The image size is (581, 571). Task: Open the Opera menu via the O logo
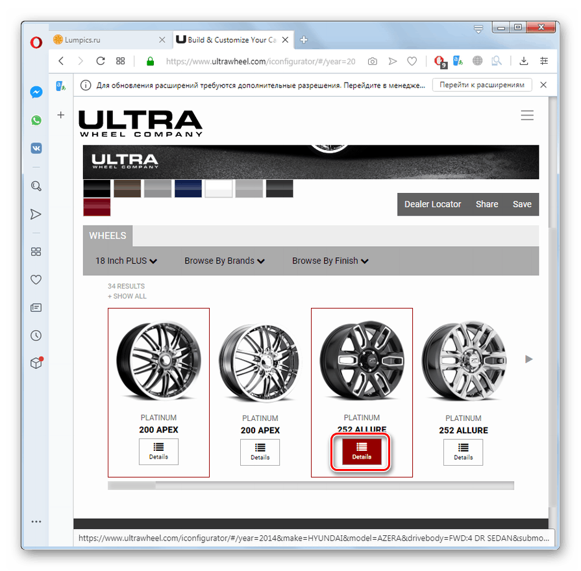click(36, 43)
